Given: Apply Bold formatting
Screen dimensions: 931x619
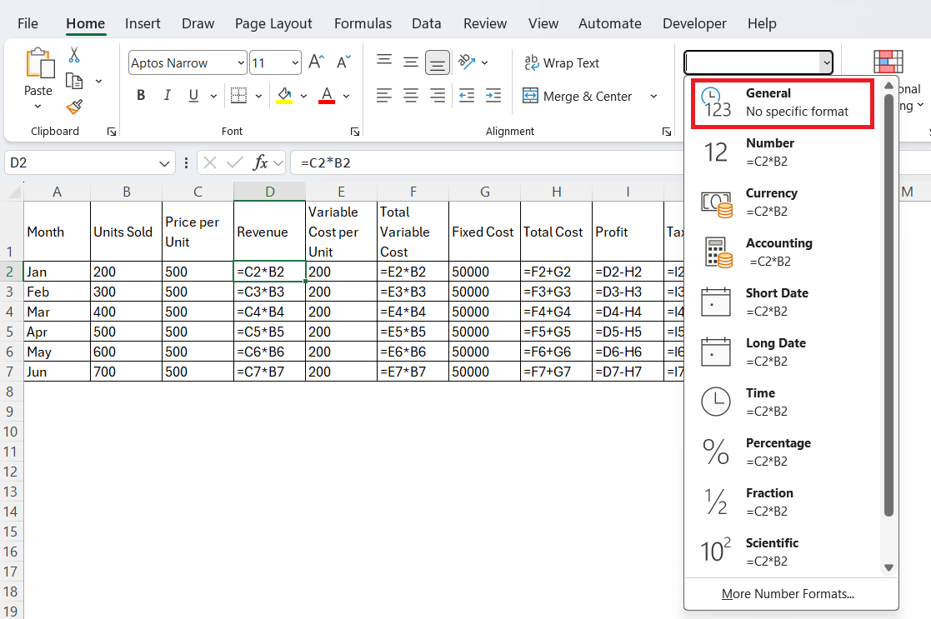Looking at the screenshot, I should click(140, 95).
